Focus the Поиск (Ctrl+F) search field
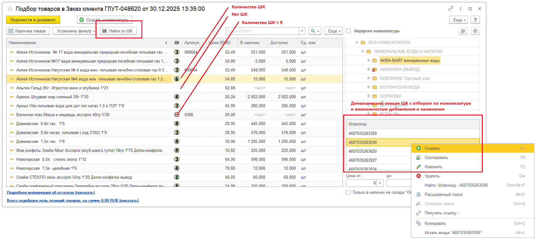Screen dimensions: 536x239 pyautogui.click(x=262, y=31)
